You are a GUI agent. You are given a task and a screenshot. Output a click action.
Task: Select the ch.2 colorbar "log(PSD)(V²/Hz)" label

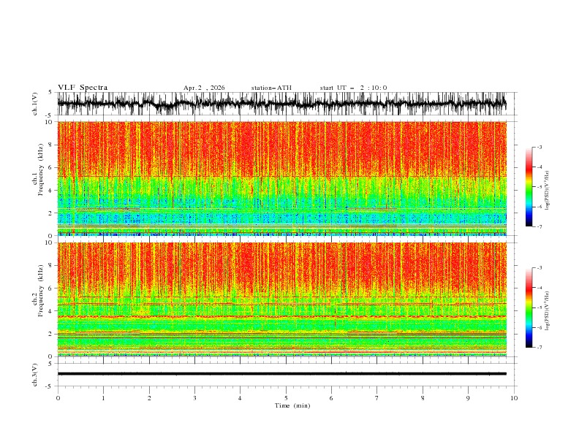click(x=547, y=311)
